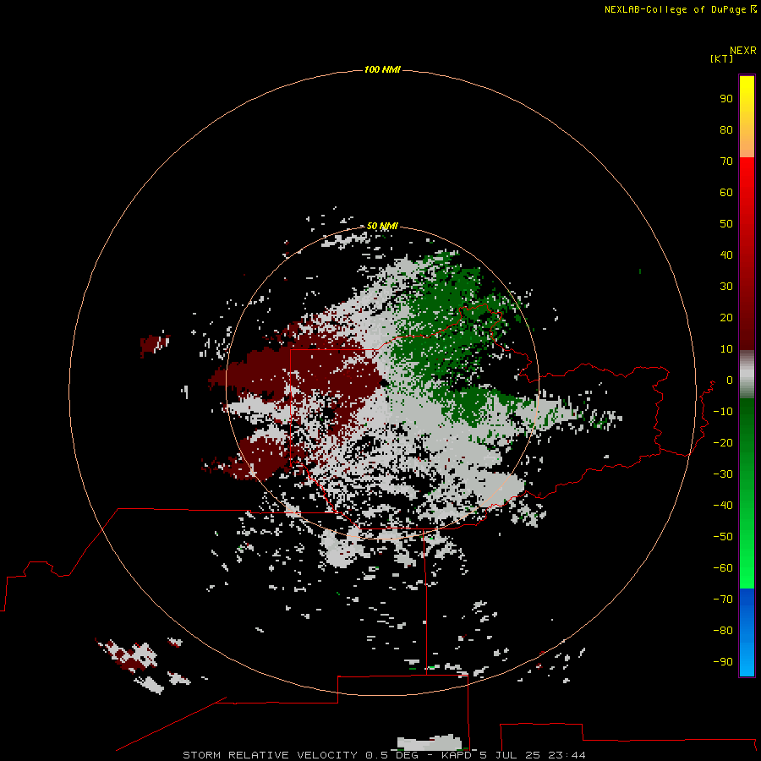761x761 pixels.
Task: Click the -90 value on velocity scale
Action: point(723,662)
